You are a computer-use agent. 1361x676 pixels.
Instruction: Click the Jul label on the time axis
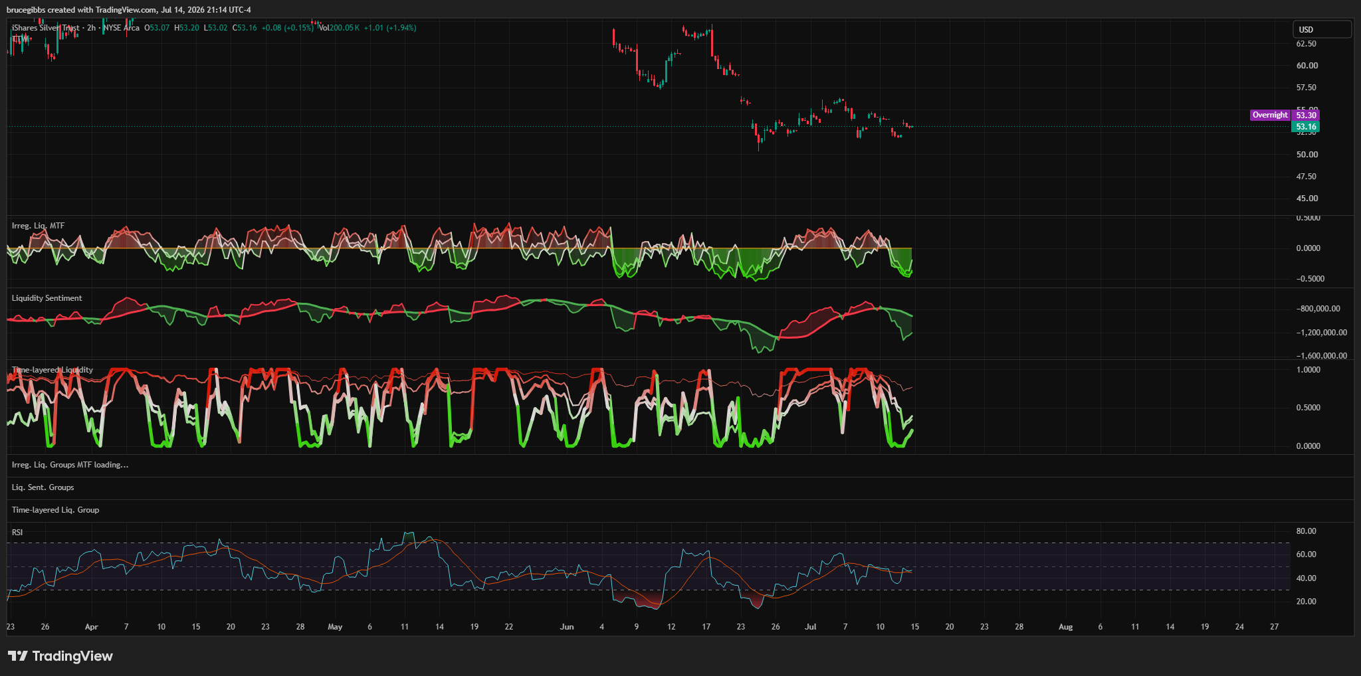tap(811, 627)
